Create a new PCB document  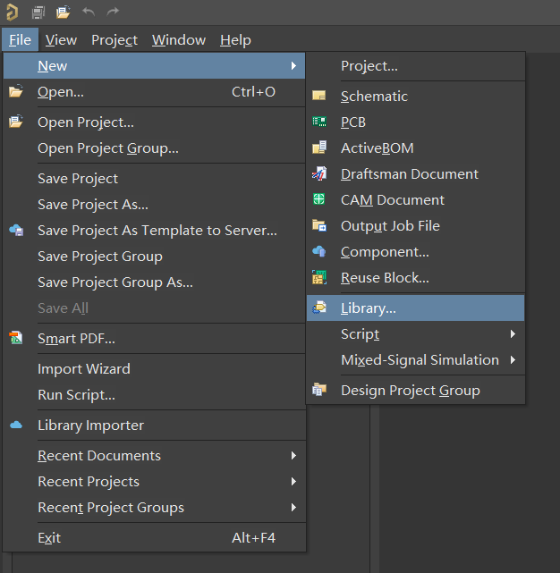click(x=353, y=122)
